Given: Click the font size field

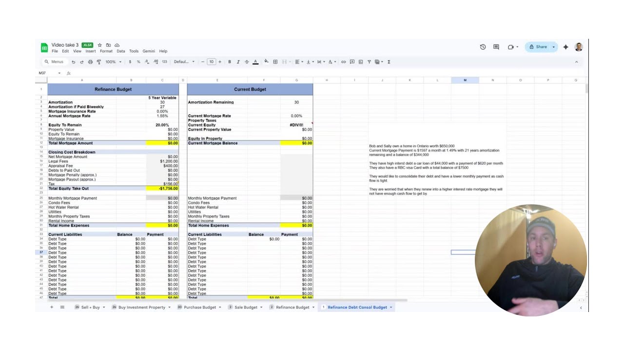Looking at the screenshot, I should pos(211,62).
